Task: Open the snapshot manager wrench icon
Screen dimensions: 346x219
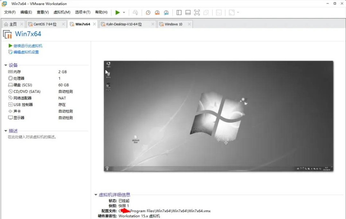Action: tap(166, 12)
